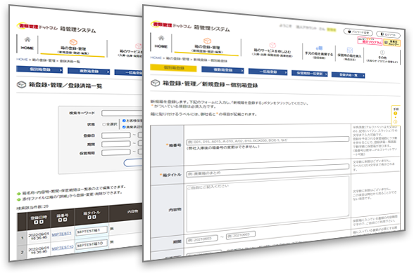Click 箱の登録・管理 box icon in back window
This screenshot has width=414, height=273.
tap(73, 42)
